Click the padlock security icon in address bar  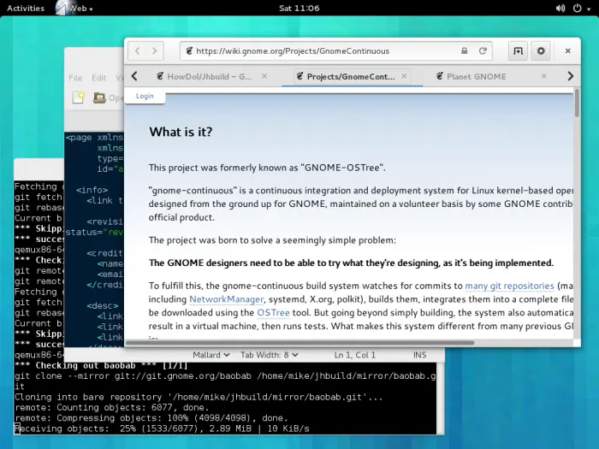click(x=464, y=50)
